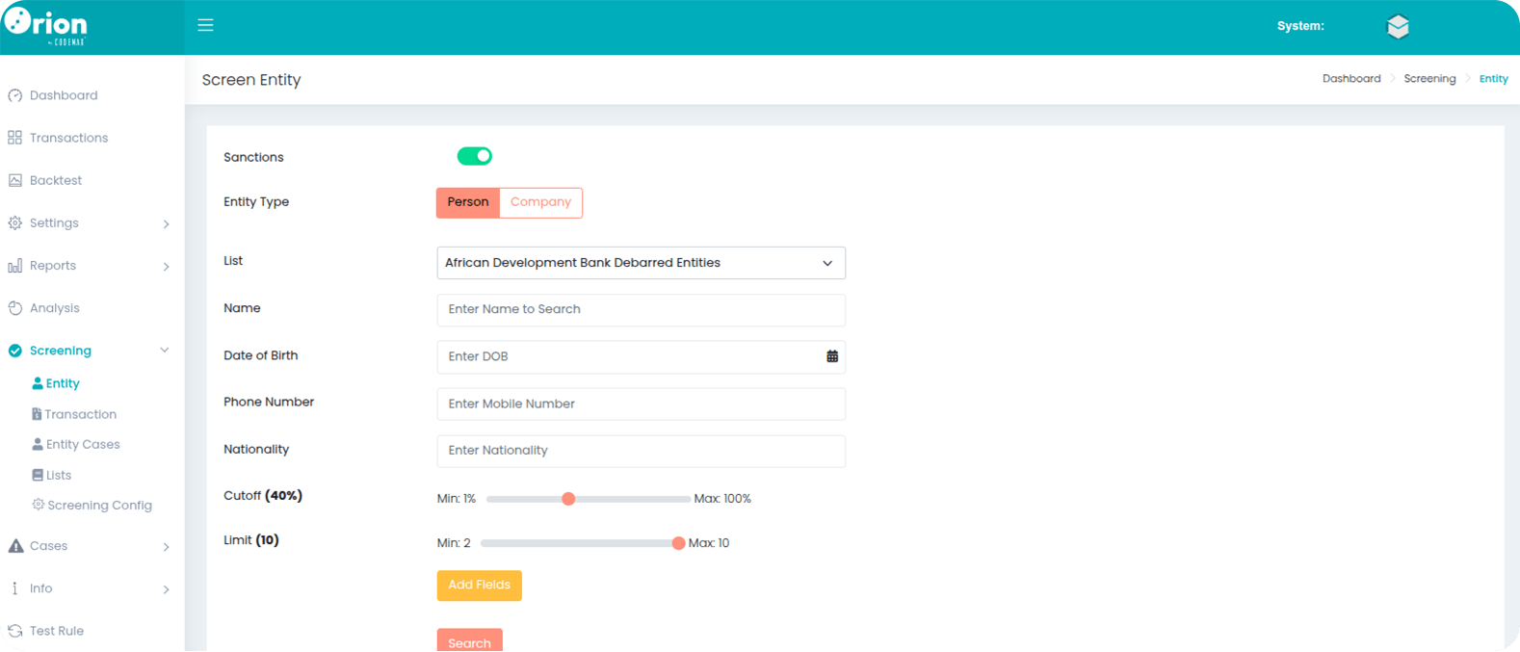Screen dimensions: 1520x652
Task: Click the Analysis pie chart icon
Action: 15,308
